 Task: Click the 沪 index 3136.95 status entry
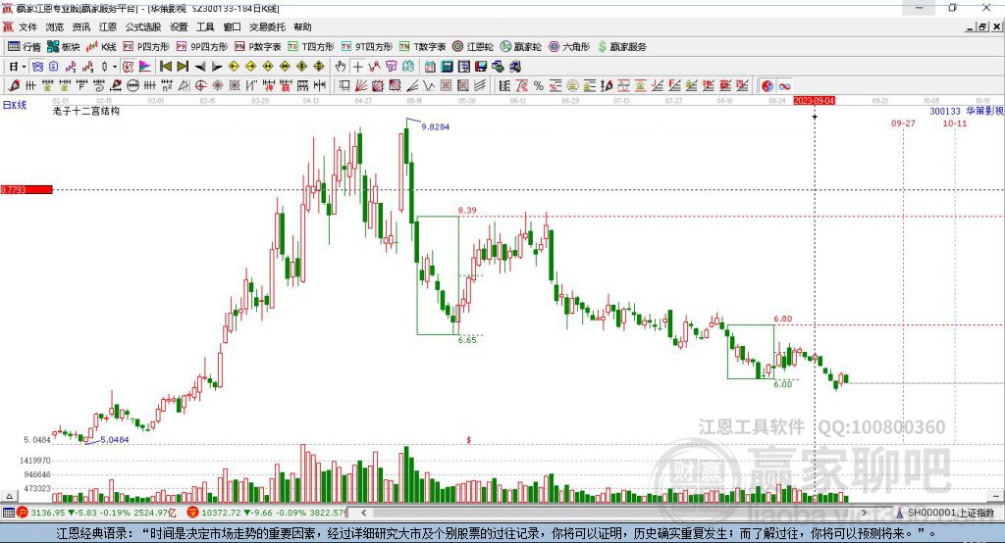click(x=96, y=513)
